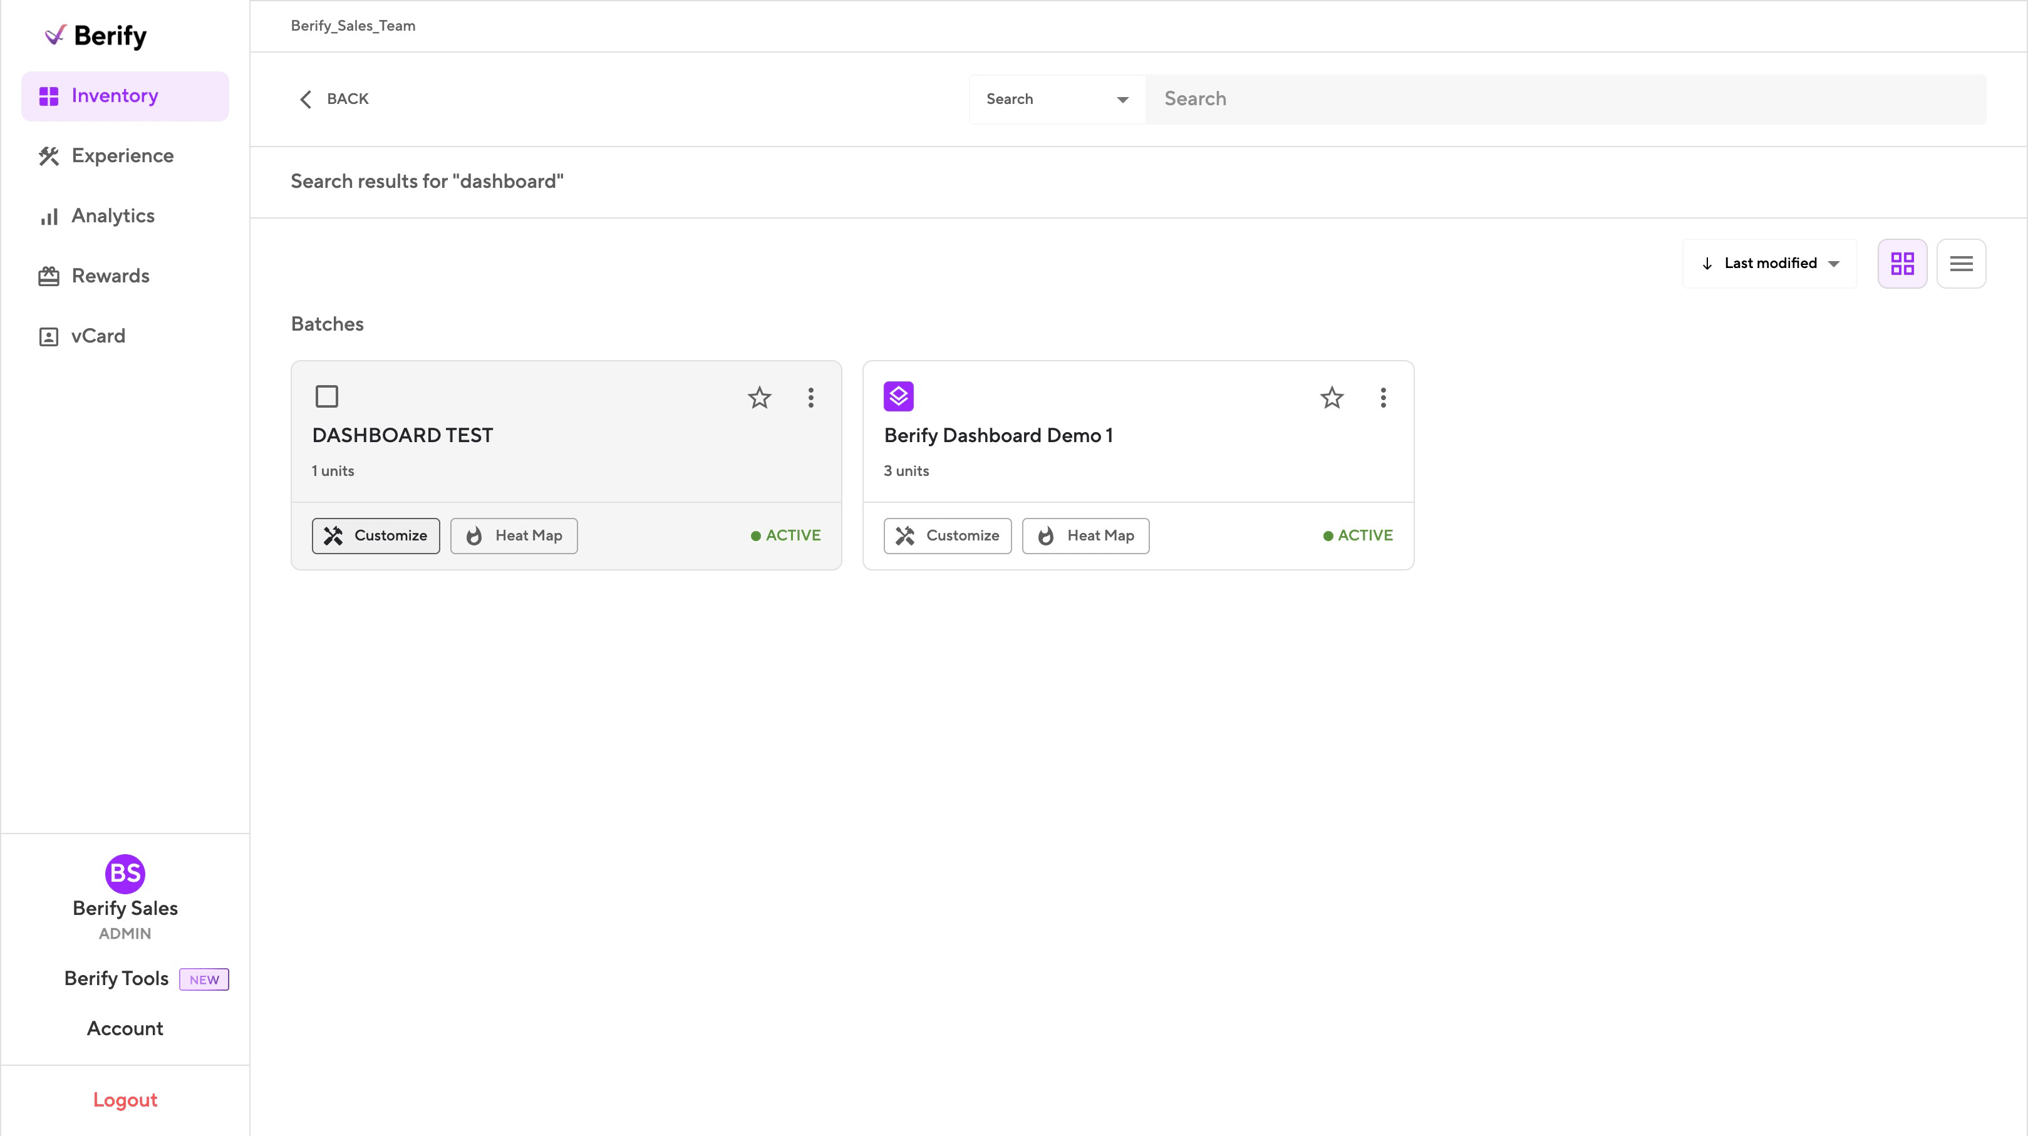
Task: Click the Berify_Sales_Team breadcrumb
Action: tap(353, 25)
